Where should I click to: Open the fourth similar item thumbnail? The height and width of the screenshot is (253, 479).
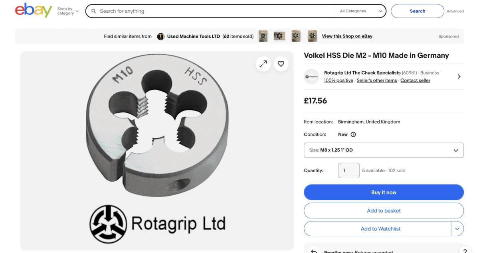pyautogui.click(x=313, y=36)
